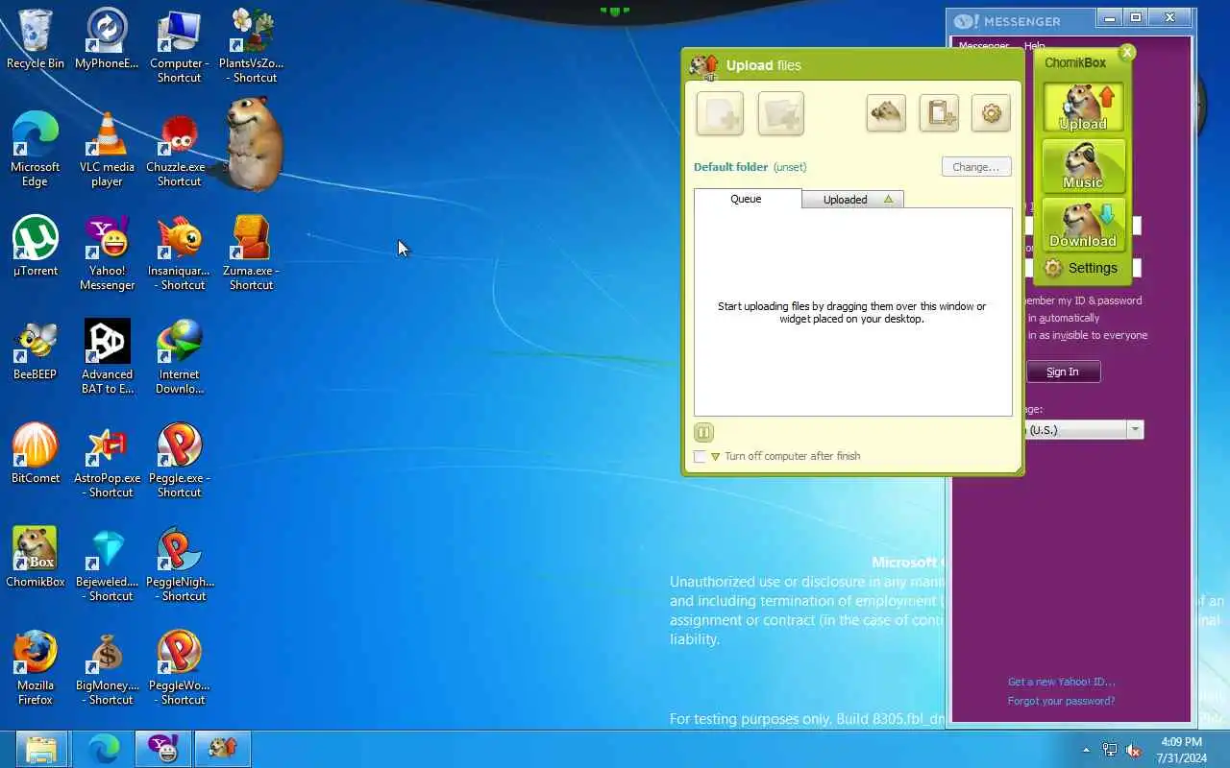Click Sign In in Yahoo Messenger
This screenshot has height=768, width=1230.
tap(1063, 372)
